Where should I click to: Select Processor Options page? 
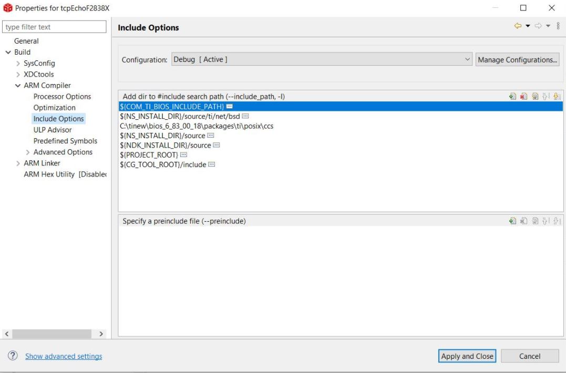(x=62, y=97)
